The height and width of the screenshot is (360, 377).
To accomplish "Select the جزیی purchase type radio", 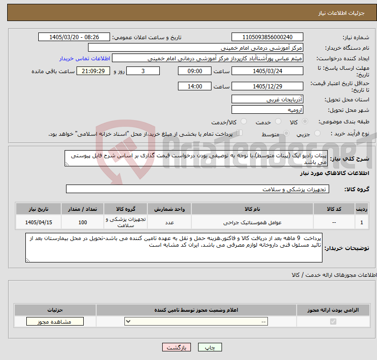I will click(x=317, y=133).
